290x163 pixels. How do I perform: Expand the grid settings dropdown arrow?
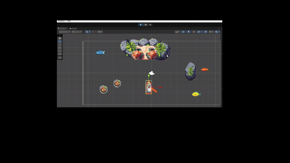point(90,32)
